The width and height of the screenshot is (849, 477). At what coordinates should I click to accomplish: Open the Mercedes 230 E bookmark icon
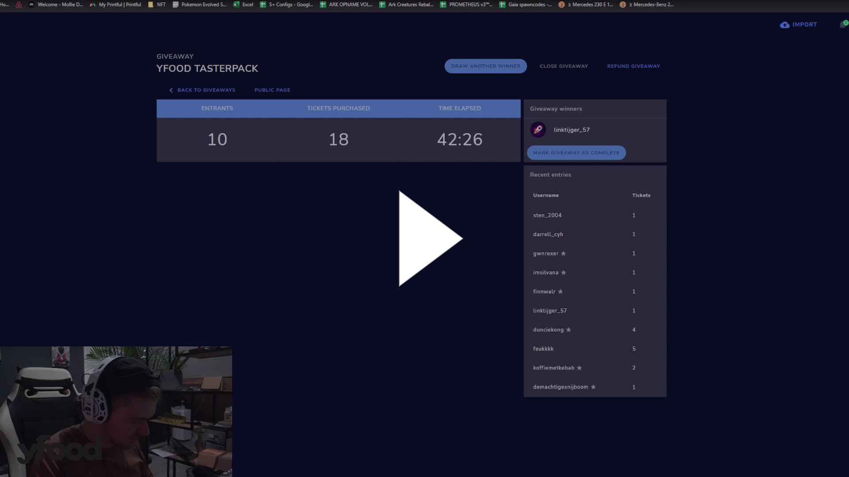561,4
